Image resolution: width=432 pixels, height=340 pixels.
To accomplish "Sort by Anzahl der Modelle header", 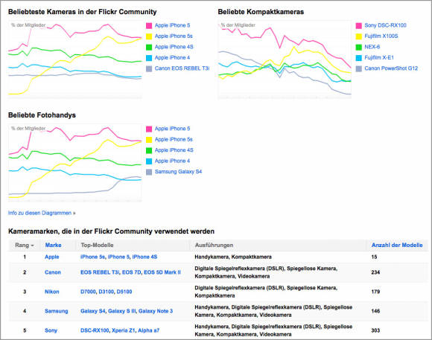I will 397,245.
